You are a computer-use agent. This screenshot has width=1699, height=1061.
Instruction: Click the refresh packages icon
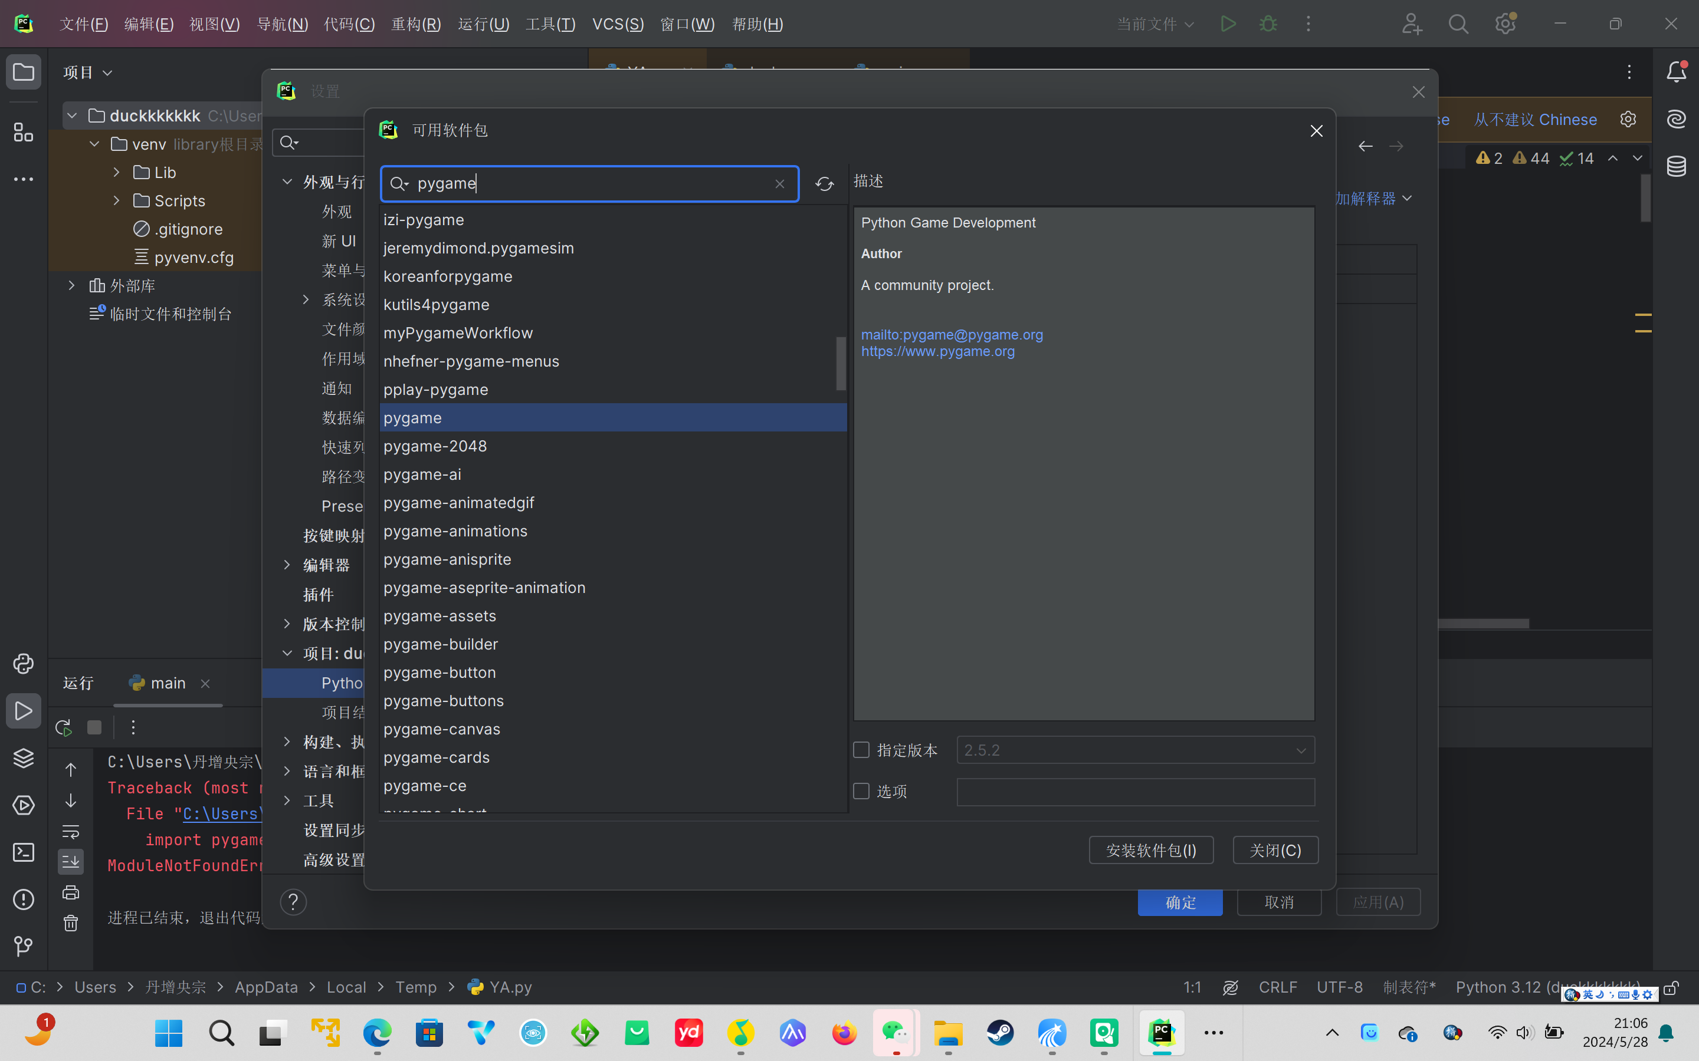click(x=824, y=184)
